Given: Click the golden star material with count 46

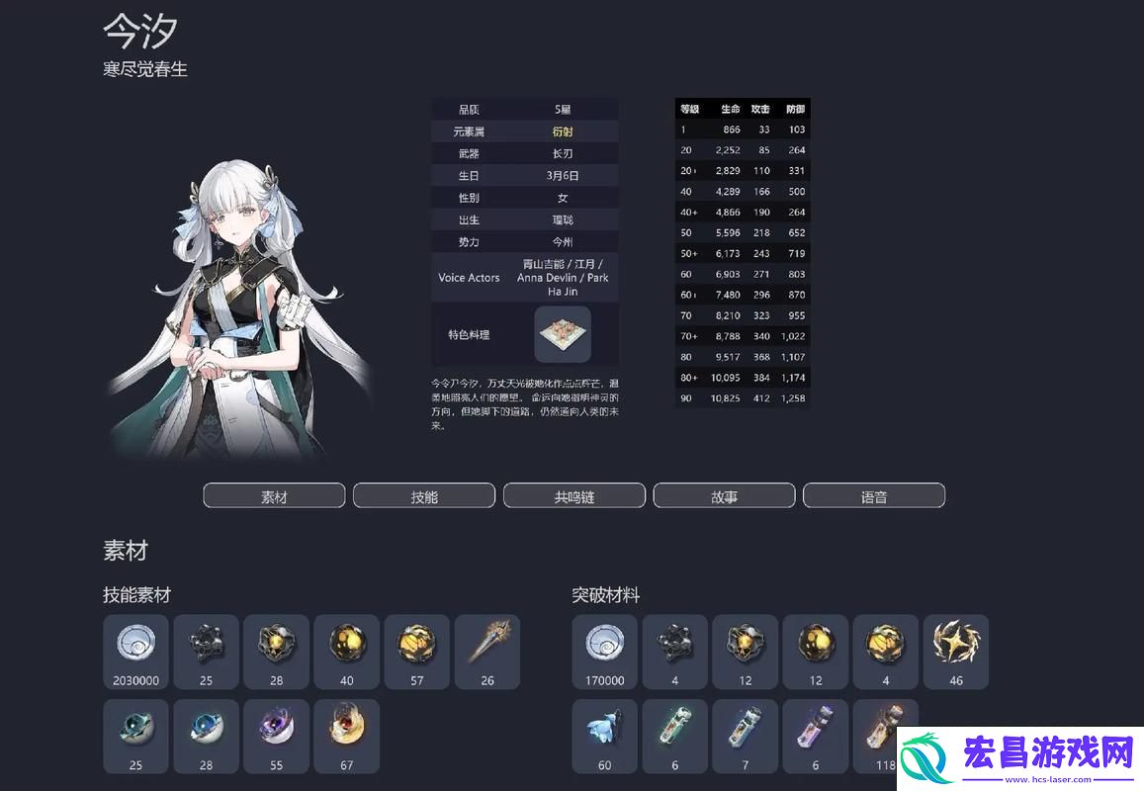Looking at the screenshot, I should click(956, 652).
